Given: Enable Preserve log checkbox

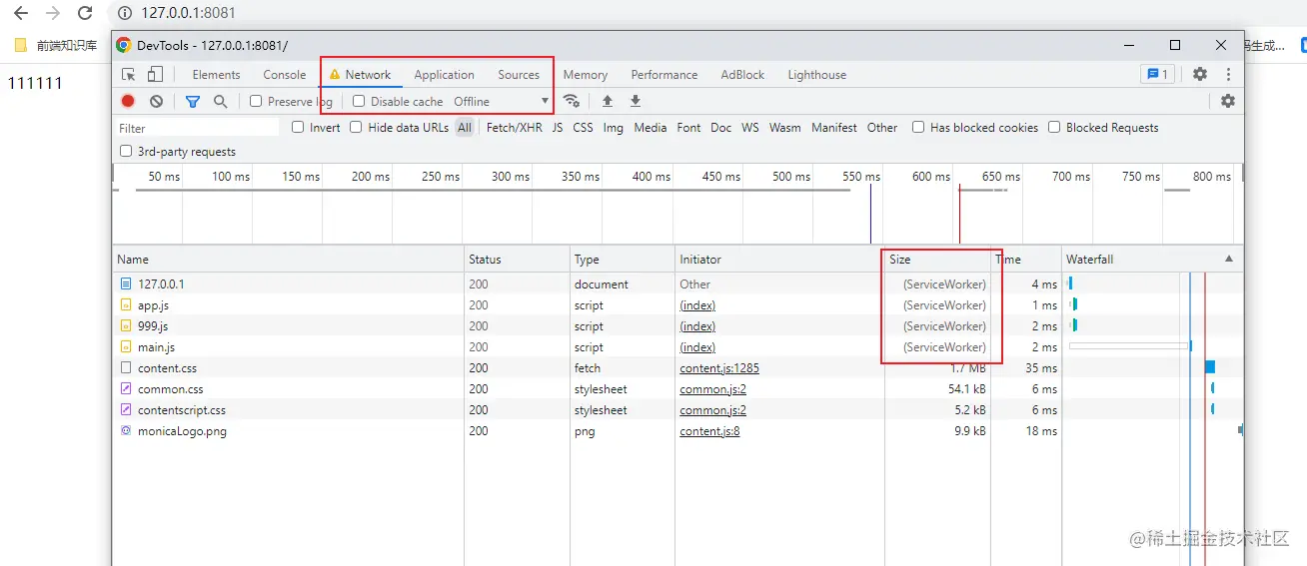Looking at the screenshot, I should tap(256, 101).
